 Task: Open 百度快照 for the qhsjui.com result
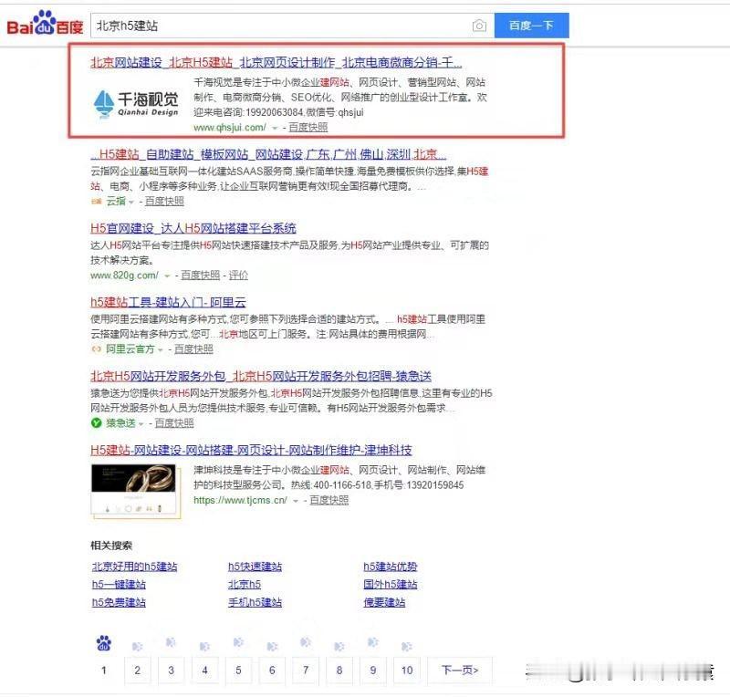(x=308, y=127)
